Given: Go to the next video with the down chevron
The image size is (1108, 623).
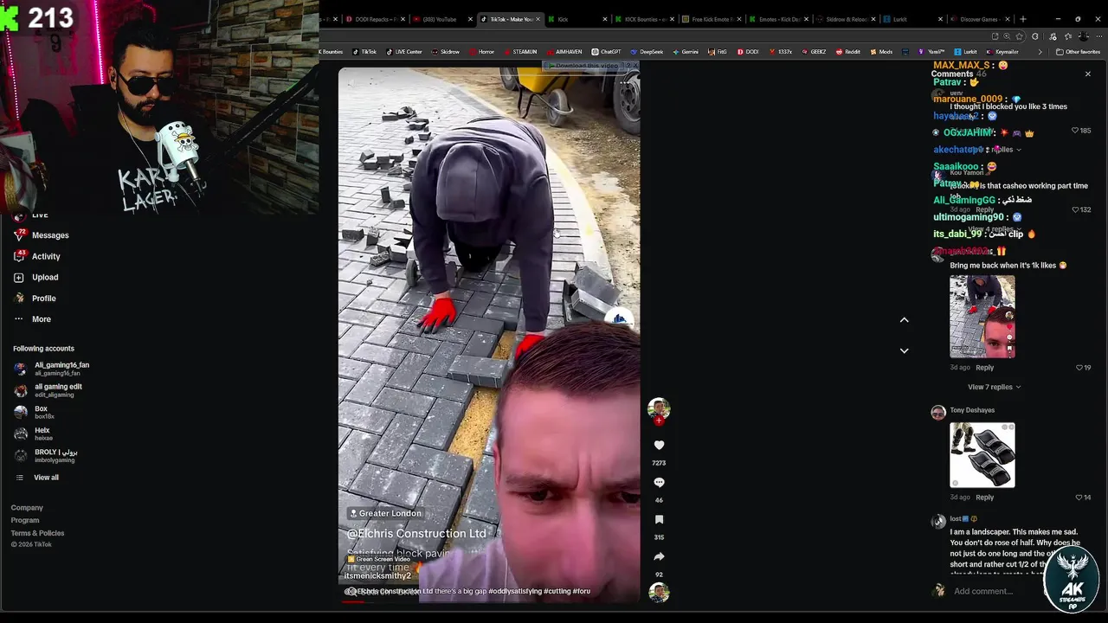Looking at the screenshot, I should (904, 350).
